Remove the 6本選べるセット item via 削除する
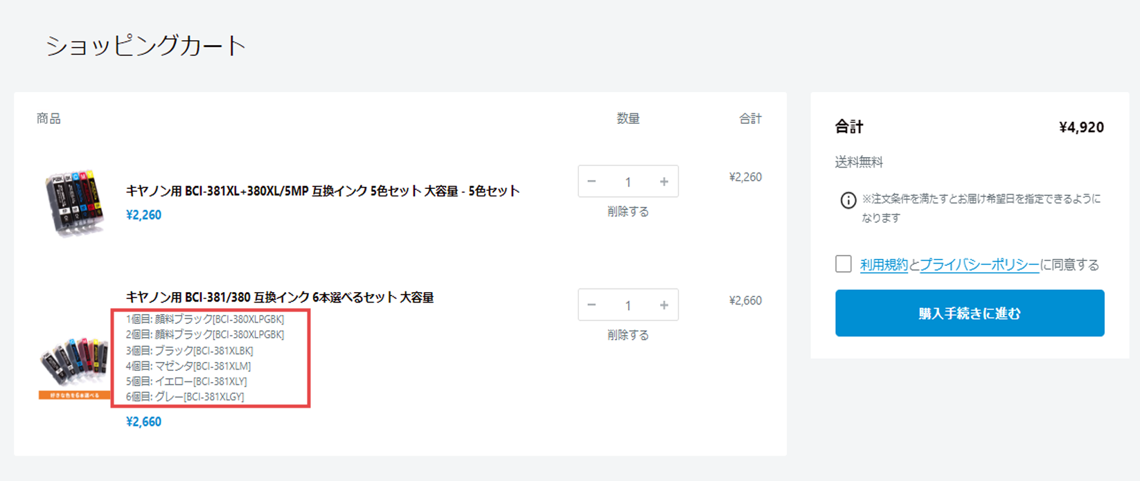Screen dimensions: 1140x481 tap(627, 335)
